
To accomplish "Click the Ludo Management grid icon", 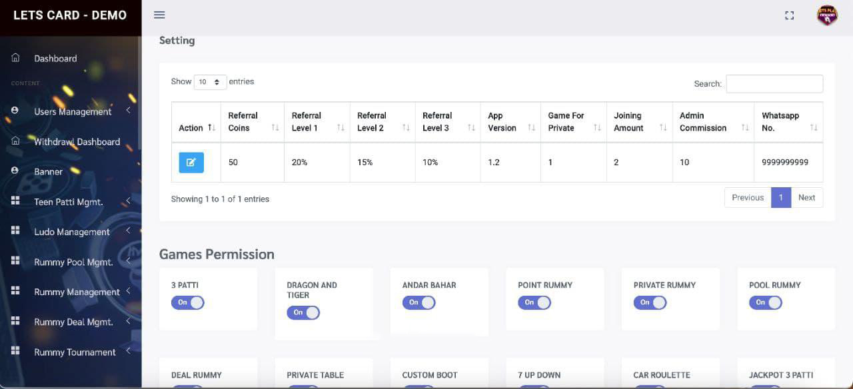I will click(x=15, y=230).
